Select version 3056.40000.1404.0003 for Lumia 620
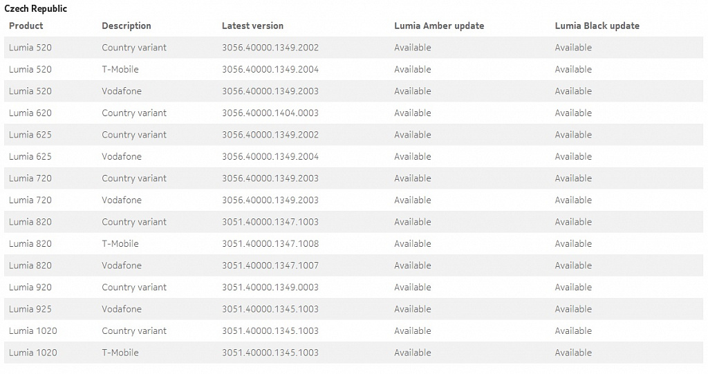 click(x=270, y=113)
